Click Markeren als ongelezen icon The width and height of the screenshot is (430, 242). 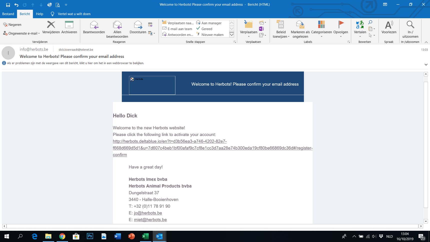[x=300, y=25]
